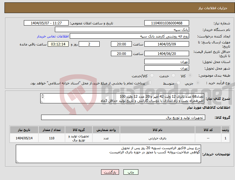Viewport: 235px width, 180px height.
Task: Click the تعداد / مقدار column header
Action: tap(52, 130)
